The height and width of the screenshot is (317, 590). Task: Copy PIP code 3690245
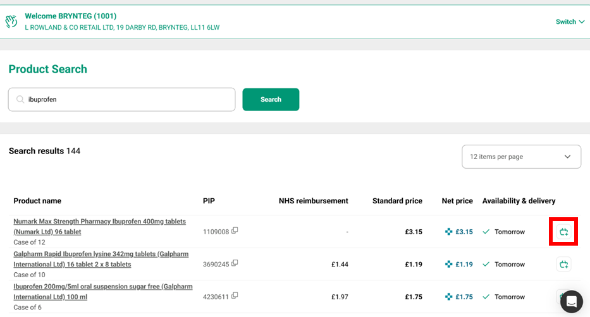click(x=235, y=263)
